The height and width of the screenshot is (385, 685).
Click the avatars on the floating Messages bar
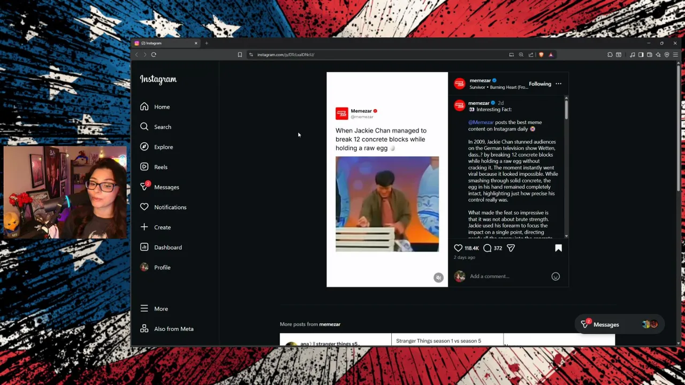point(650,325)
